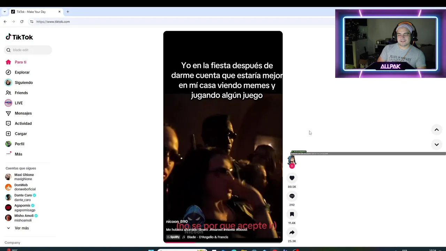
Task: Click the 25.3K shares count
Action: point(292,241)
